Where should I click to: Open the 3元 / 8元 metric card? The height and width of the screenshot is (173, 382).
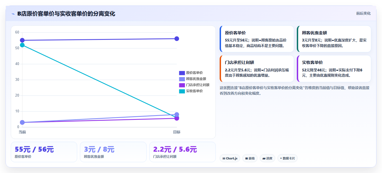(113, 152)
